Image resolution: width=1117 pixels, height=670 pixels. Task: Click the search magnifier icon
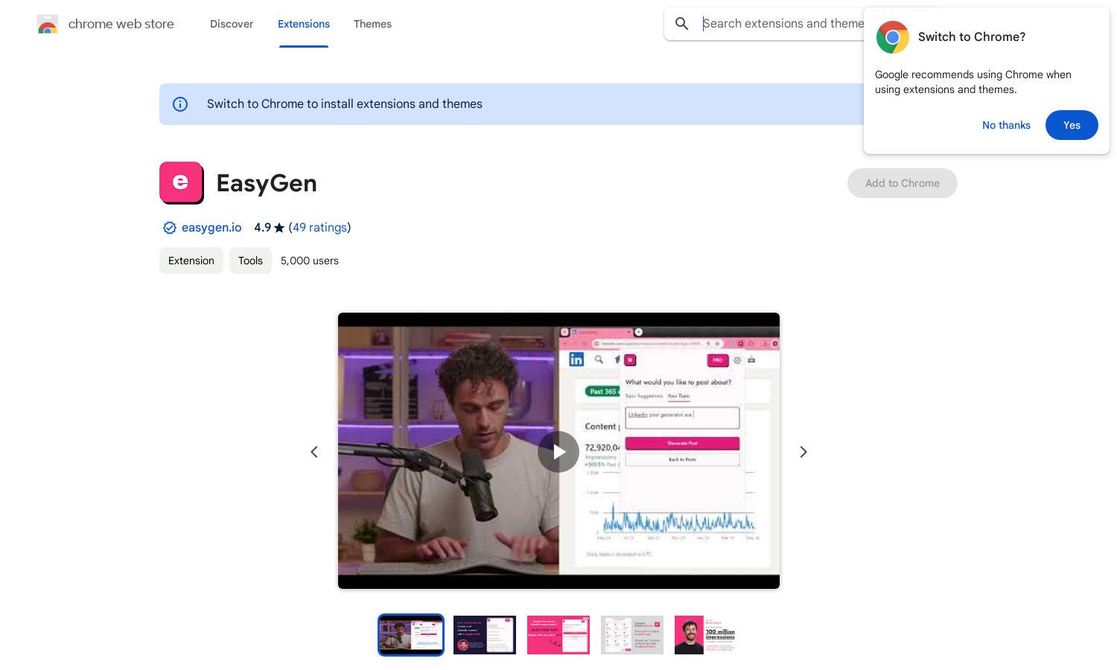tap(681, 24)
